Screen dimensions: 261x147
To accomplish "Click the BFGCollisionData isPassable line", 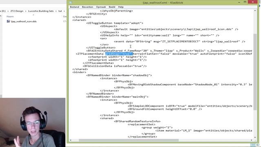I will (x=115, y=66).
